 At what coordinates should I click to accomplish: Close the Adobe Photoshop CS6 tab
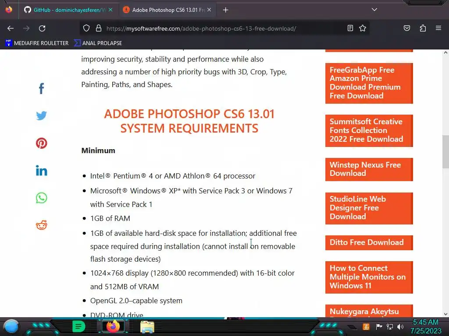click(209, 10)
